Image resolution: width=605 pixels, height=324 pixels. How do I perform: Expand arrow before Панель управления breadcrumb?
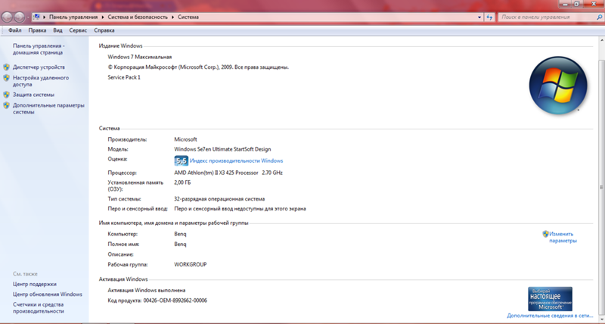(45, 17)
